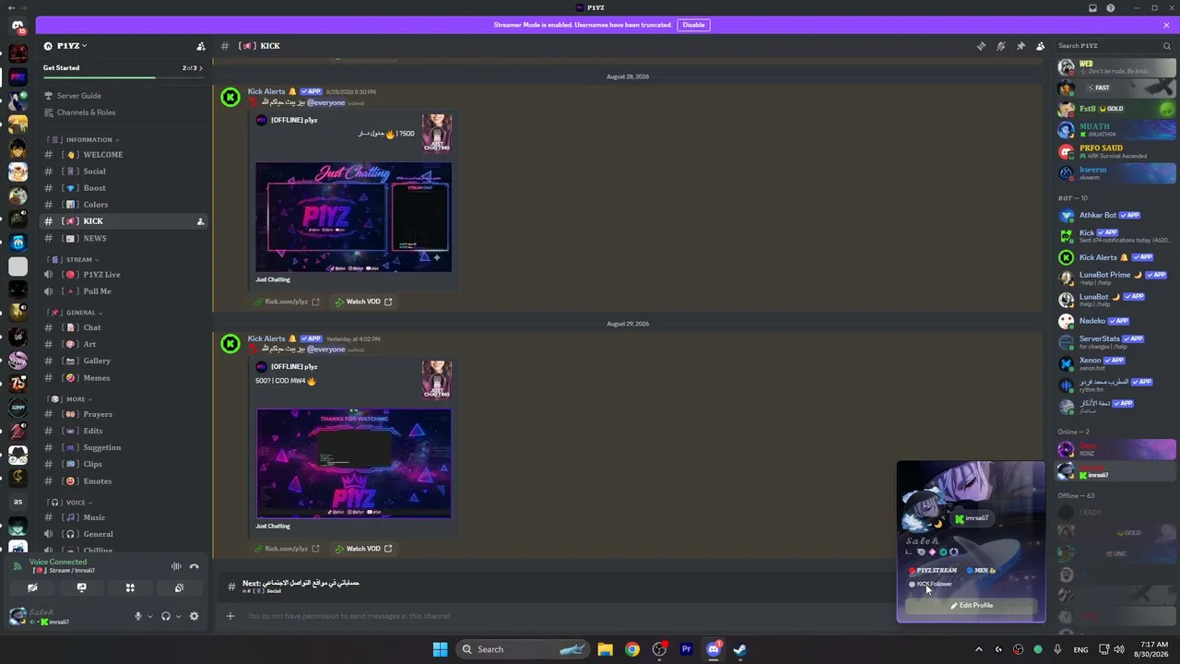Open the Prayers channel
The height and width of the screenshot is (664, 1180).
[123, 414]
